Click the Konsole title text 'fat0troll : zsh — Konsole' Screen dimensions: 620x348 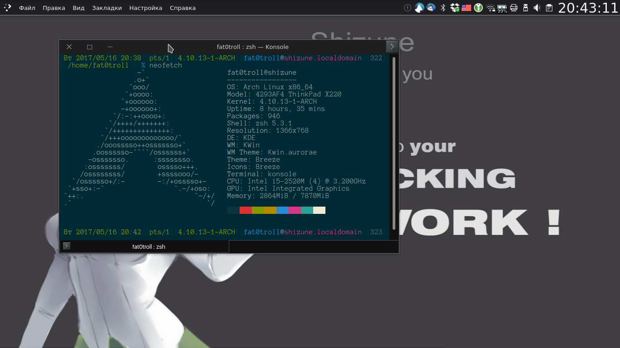pos(253,47)
